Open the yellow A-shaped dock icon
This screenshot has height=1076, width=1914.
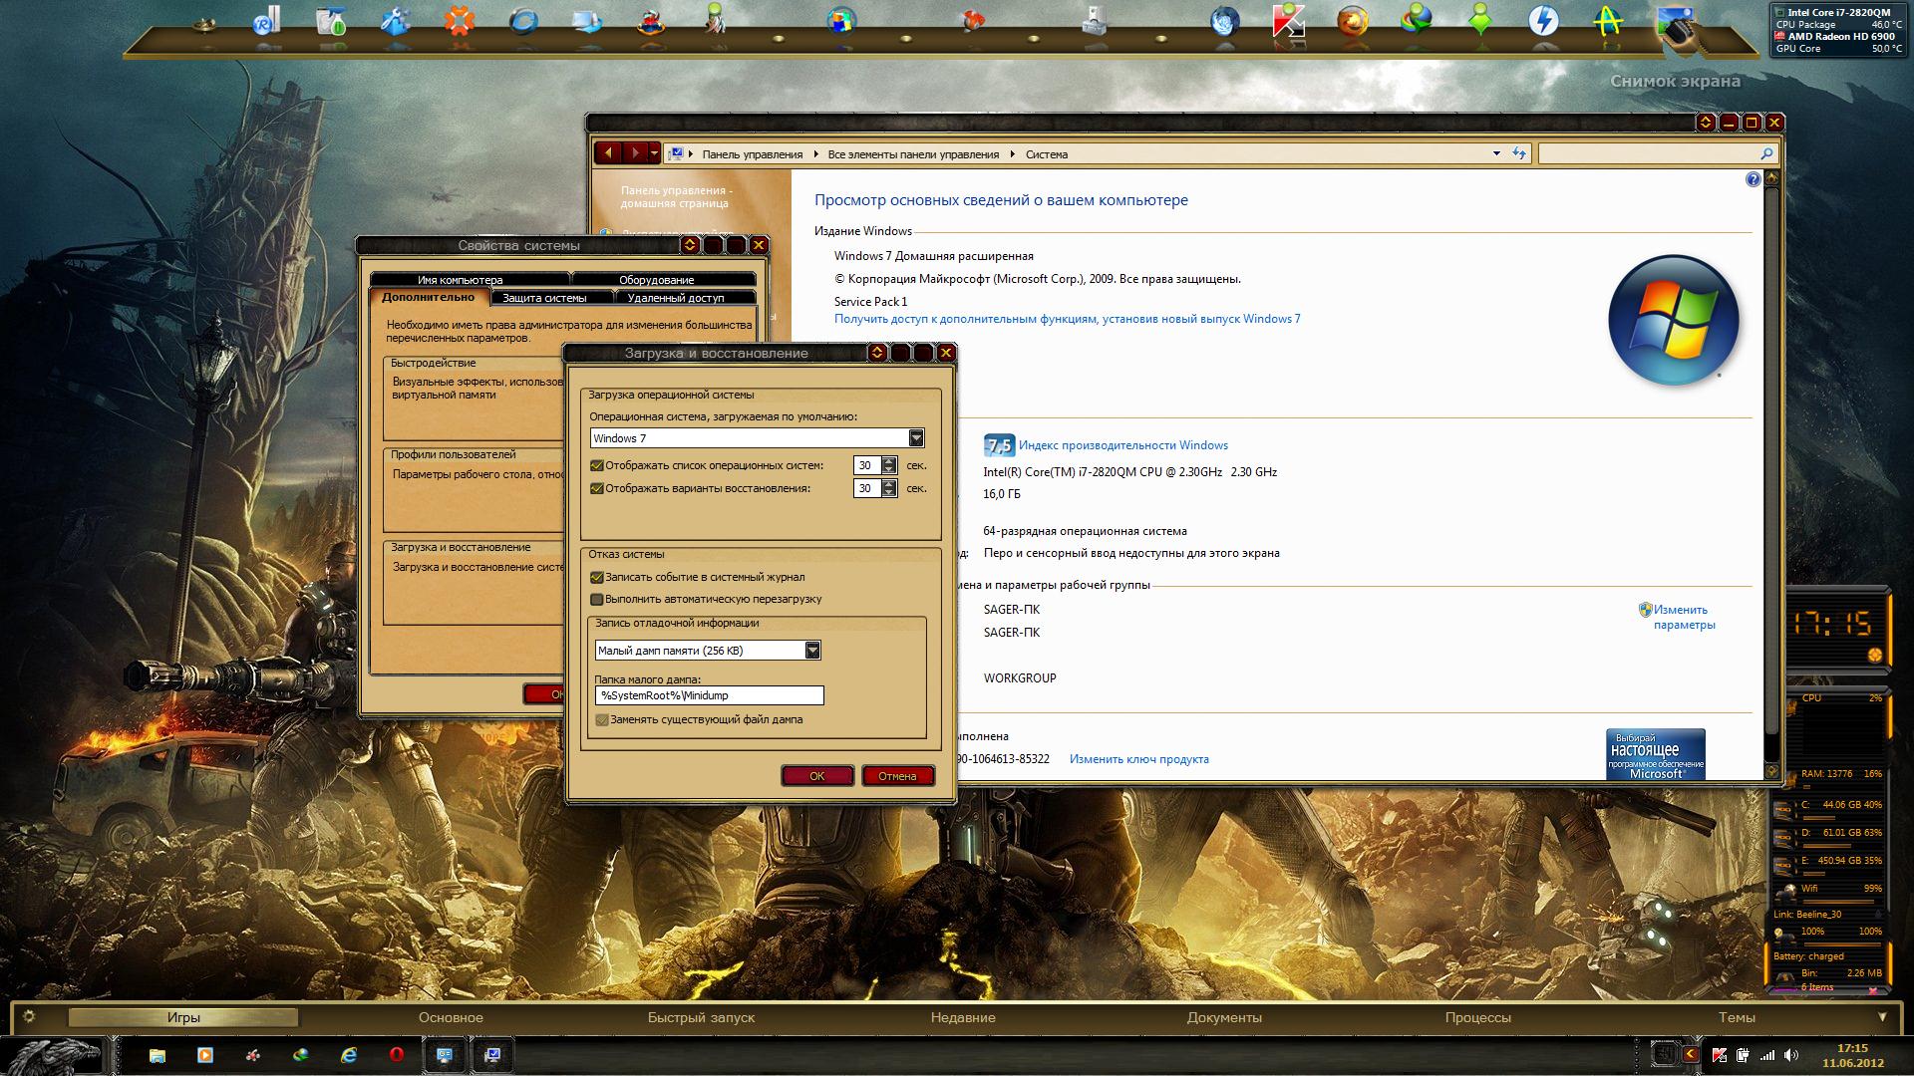point(1607,21)
